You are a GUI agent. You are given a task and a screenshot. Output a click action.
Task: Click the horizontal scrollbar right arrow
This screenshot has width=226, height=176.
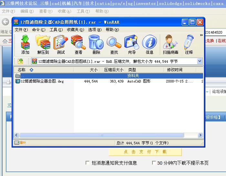[200, 135]
